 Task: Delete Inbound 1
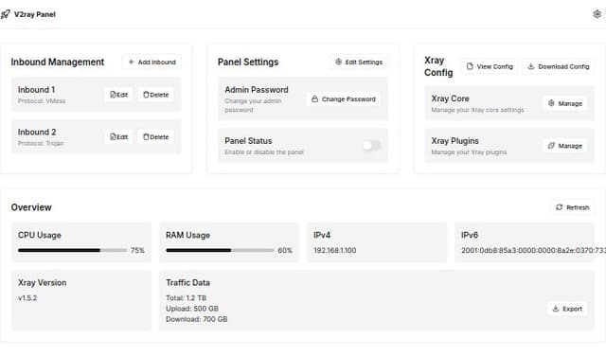tap(155, 95)
